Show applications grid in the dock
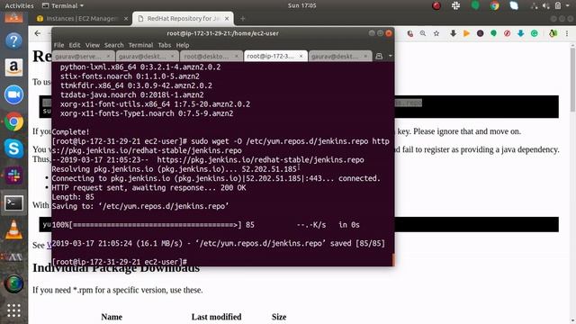 (x=13, y=310)
